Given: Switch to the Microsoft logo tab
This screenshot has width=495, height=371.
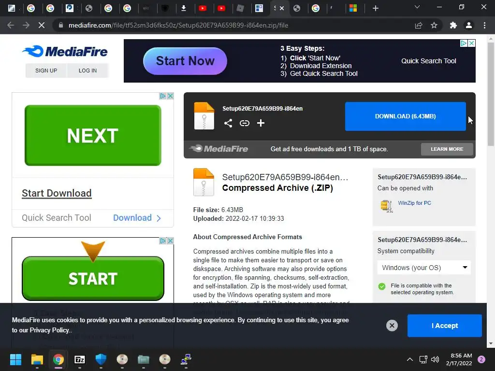Looking at the screenshot, I should [353, 8].
